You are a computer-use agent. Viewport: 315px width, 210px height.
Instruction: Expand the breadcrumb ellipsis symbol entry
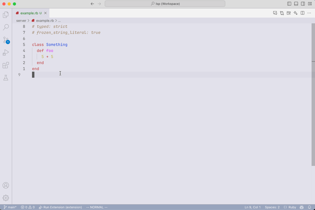point(59,20)
